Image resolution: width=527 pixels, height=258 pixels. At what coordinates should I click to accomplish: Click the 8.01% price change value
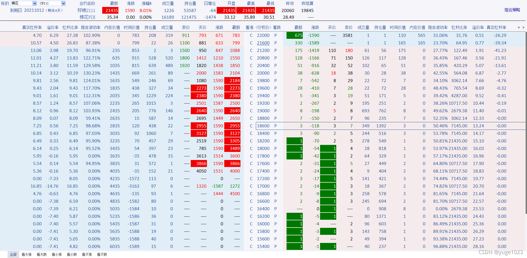click(146, 10)
